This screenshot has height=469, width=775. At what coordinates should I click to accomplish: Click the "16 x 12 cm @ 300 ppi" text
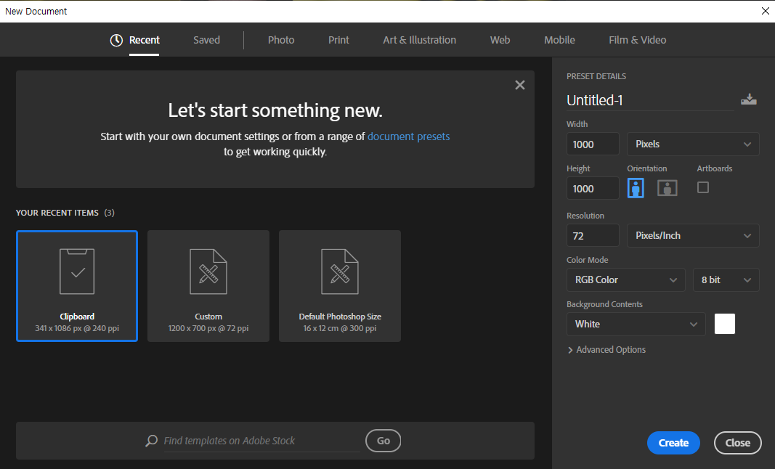340,328
